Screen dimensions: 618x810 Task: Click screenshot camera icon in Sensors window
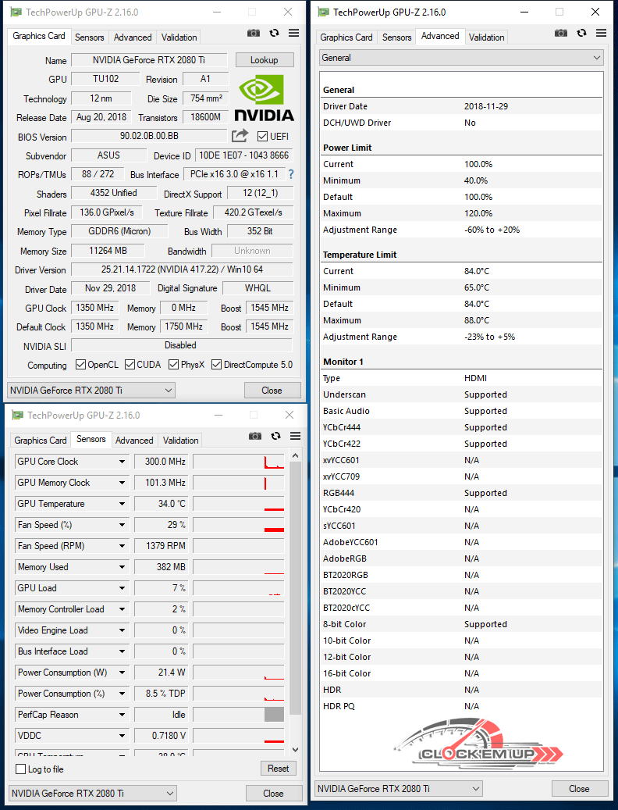pyautogui.click(x=255, y=436)
